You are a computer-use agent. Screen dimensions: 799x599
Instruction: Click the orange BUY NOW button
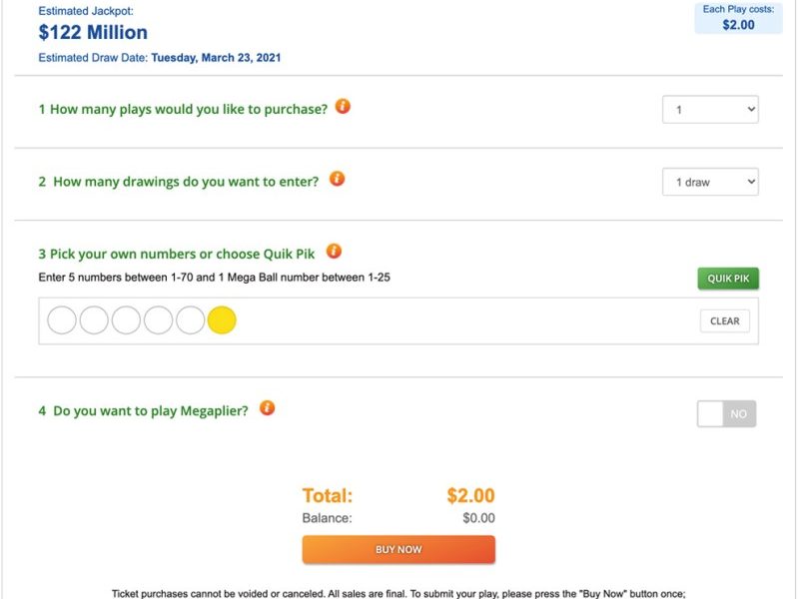[x=399, y=550]
